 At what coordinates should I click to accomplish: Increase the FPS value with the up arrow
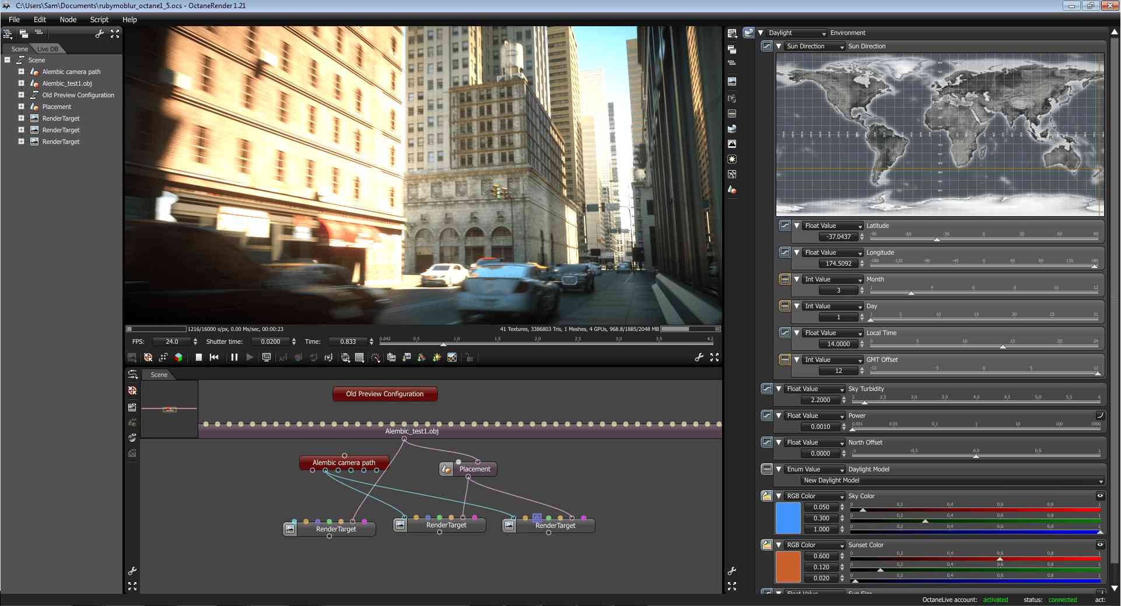(x=195, y=339)
